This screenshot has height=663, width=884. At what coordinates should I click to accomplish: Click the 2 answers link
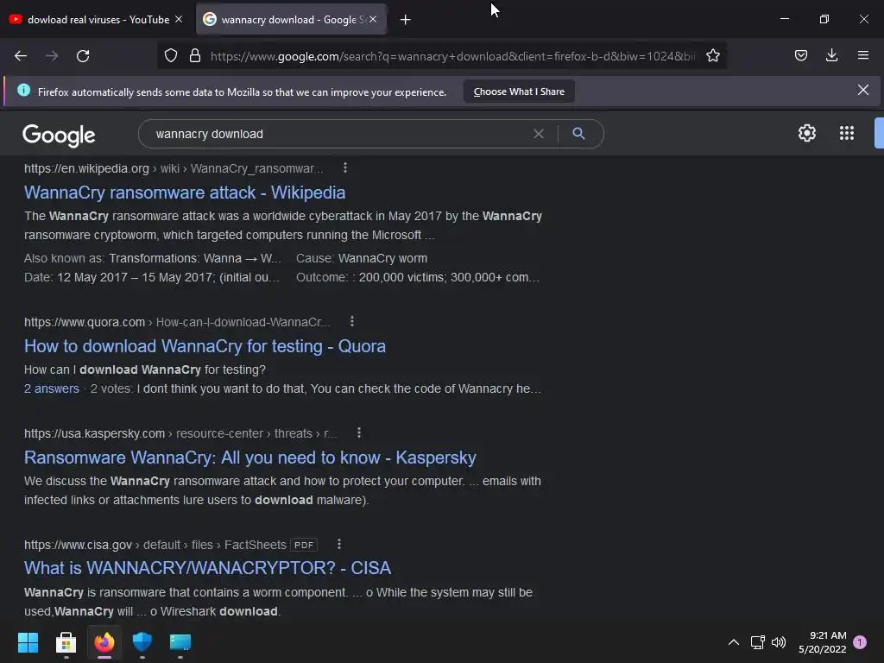51,388
